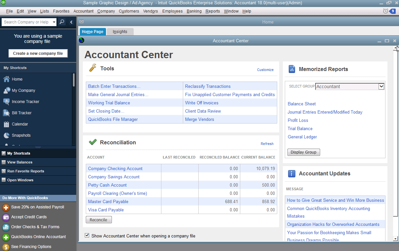Open the Banking menu
The image size is (399, 251).
(194, 11)
